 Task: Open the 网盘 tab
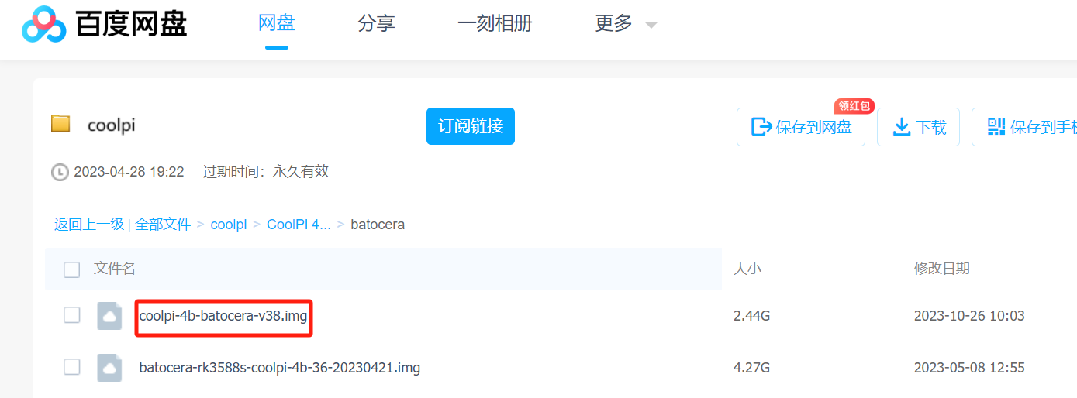[277, 23]
